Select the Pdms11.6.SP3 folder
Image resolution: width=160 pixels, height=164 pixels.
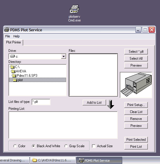(24, 76)
